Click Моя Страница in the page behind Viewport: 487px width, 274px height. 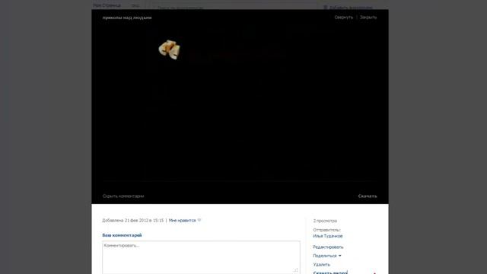pyautogui.click(x=107, y=5)
